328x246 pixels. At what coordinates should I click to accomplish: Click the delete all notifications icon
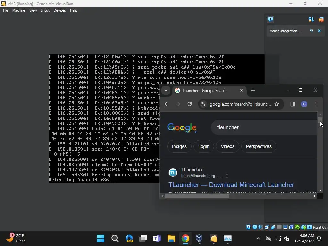pyautogui.click(x=321, y=20)
